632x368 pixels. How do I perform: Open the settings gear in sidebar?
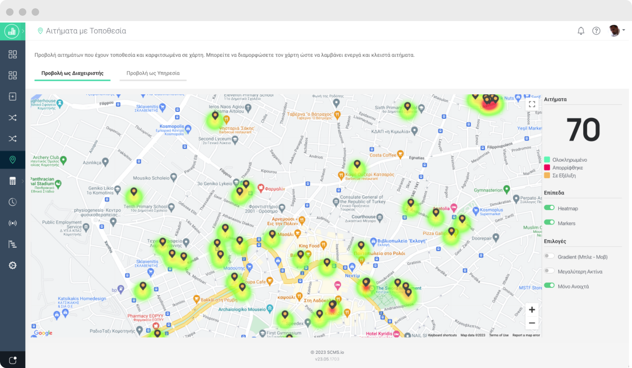(12, 265)
